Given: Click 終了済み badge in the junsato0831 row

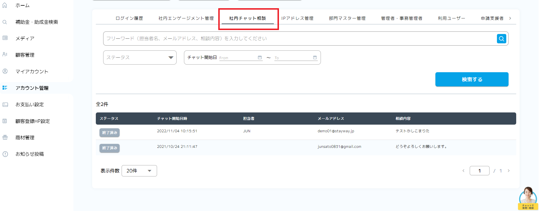Looking at the screenshot, I should [109, 148].
